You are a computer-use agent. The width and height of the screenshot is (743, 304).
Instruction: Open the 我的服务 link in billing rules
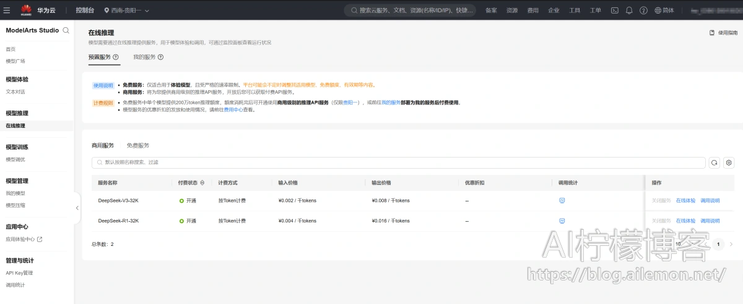click(x=391, y=103)
